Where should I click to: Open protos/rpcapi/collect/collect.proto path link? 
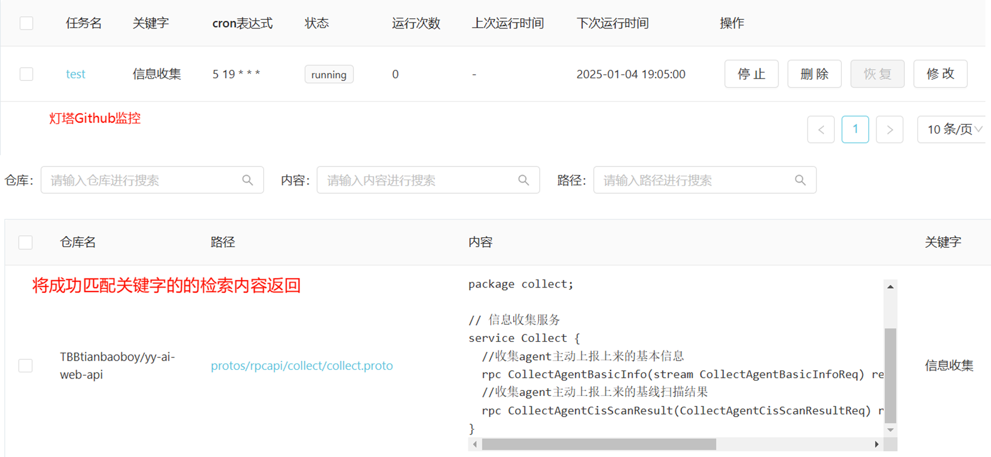tap(302, 365)
